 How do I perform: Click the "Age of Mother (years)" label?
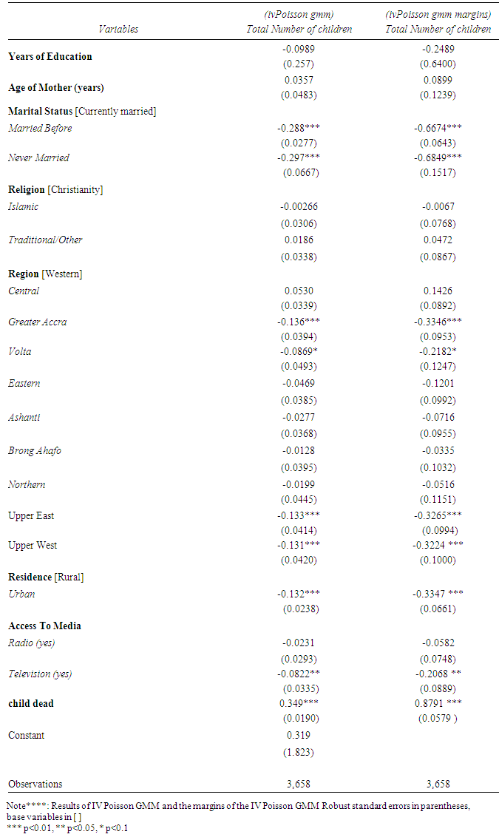point(56,88)
